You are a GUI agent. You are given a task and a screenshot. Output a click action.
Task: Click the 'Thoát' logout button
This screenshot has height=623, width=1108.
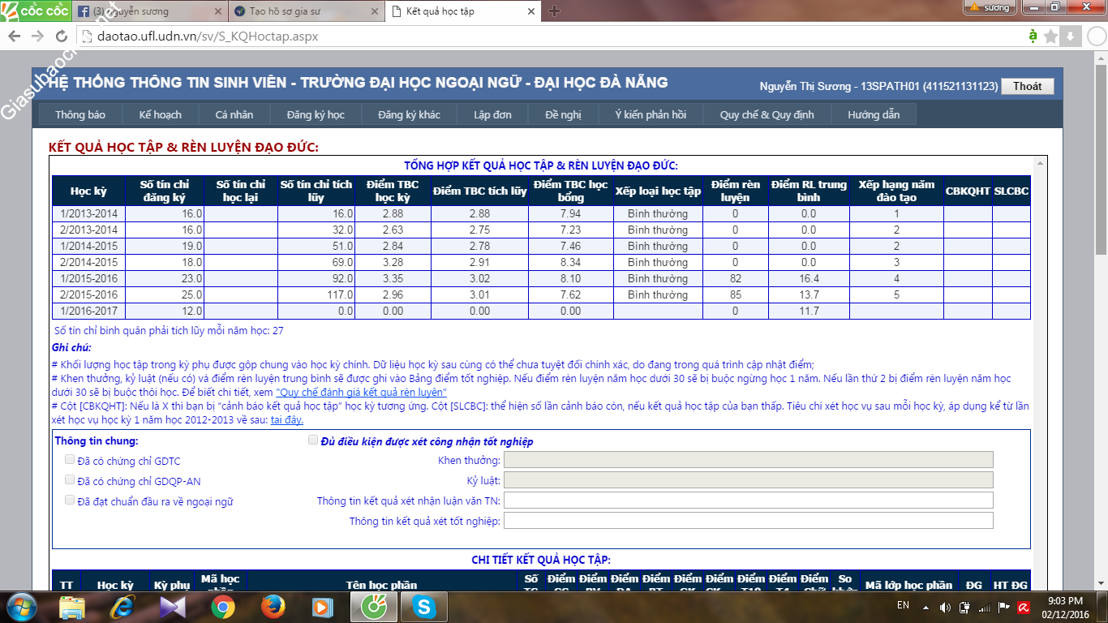[x=1027, y=86]
